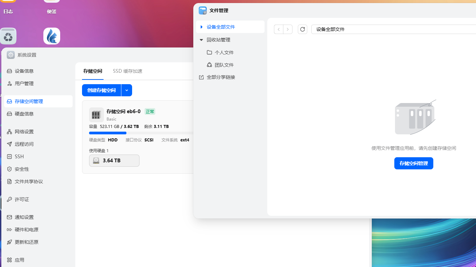
Task: Expand the 设备全部文件 tree arrow
Action: click(x=201, y=27)
